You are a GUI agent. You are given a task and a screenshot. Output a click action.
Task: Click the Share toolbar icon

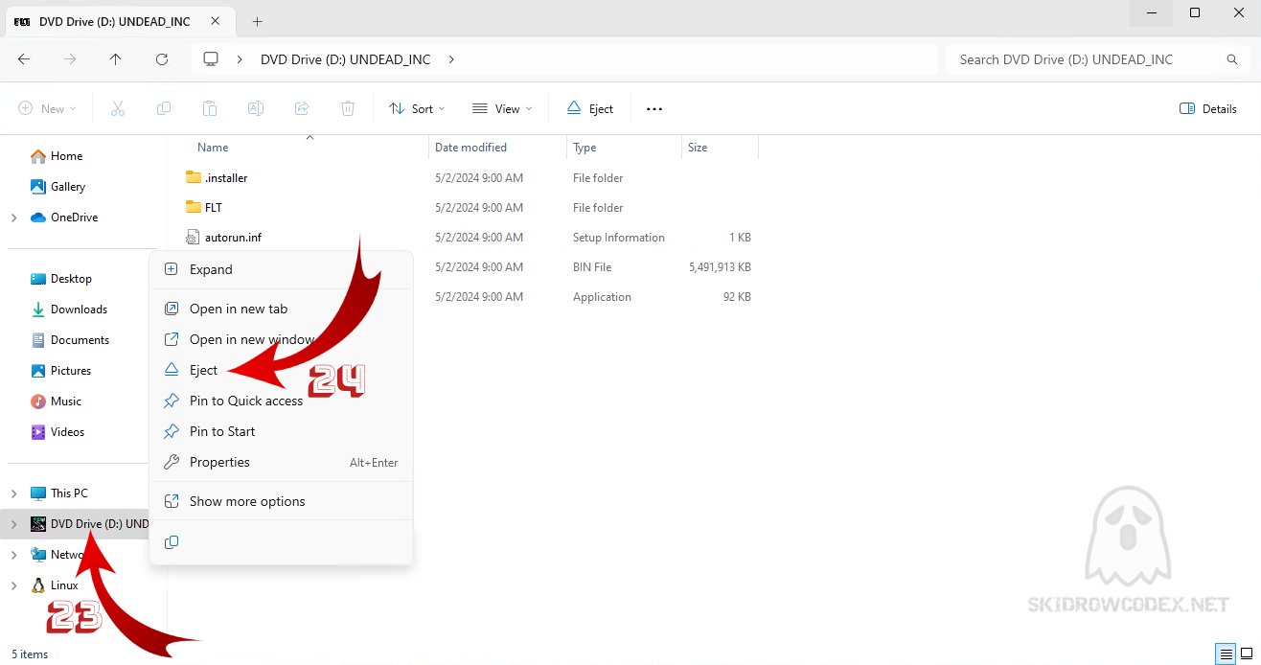(x=302, y=109)
